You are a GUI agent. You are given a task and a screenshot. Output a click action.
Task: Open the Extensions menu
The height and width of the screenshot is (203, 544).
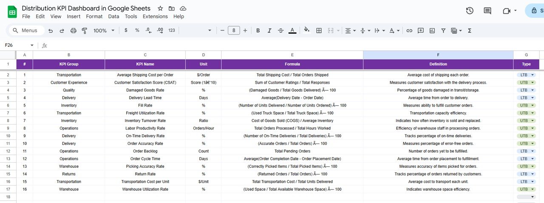pos(155,17)
